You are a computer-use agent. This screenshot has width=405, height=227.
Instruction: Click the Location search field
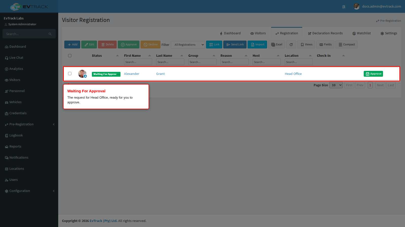click(299, 62)
